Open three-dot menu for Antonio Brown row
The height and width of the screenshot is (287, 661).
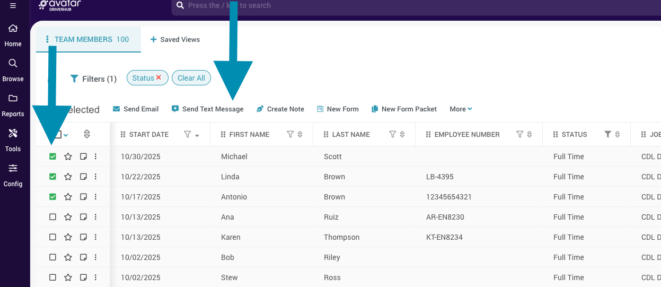(95, 197)
